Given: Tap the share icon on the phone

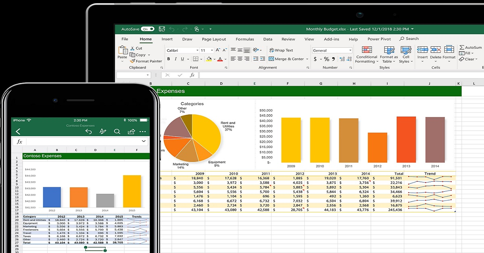Looking at the screenshot, I should (x=131, y=132).
